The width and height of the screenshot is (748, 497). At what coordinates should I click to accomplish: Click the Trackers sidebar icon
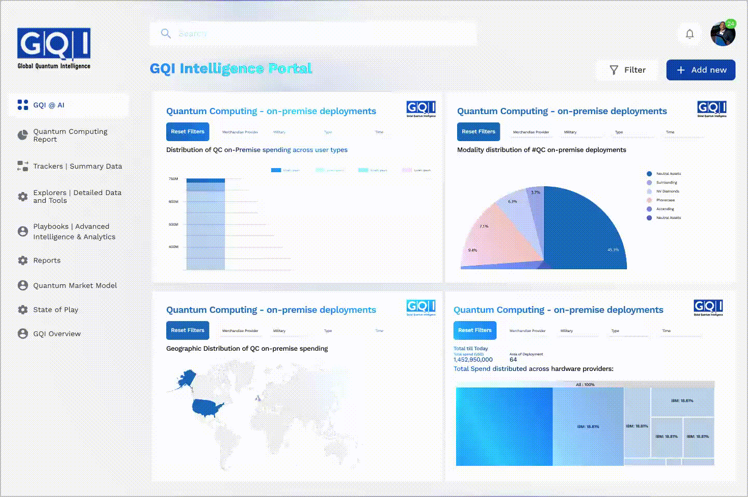click(23, 166)
